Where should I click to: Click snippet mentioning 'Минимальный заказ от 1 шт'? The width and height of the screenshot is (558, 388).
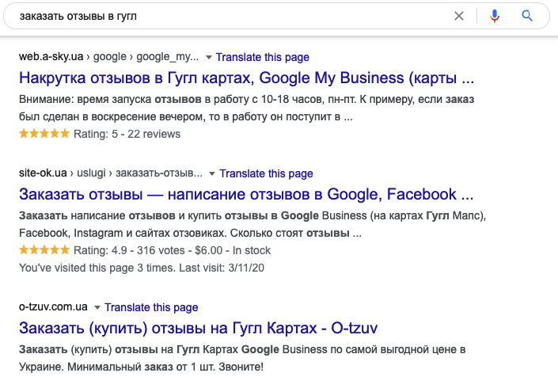point(242,358)
